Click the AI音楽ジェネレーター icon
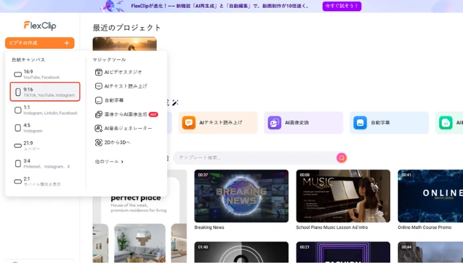Screen dimensions: 463x264 point(99,129)
